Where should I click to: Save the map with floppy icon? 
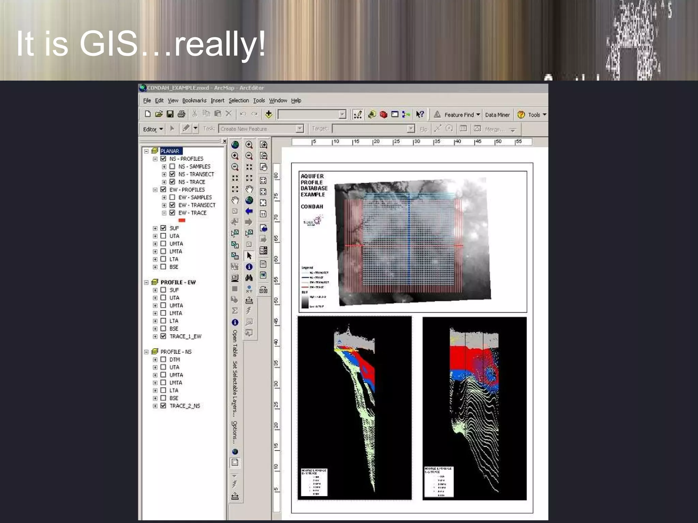(170, 114)
